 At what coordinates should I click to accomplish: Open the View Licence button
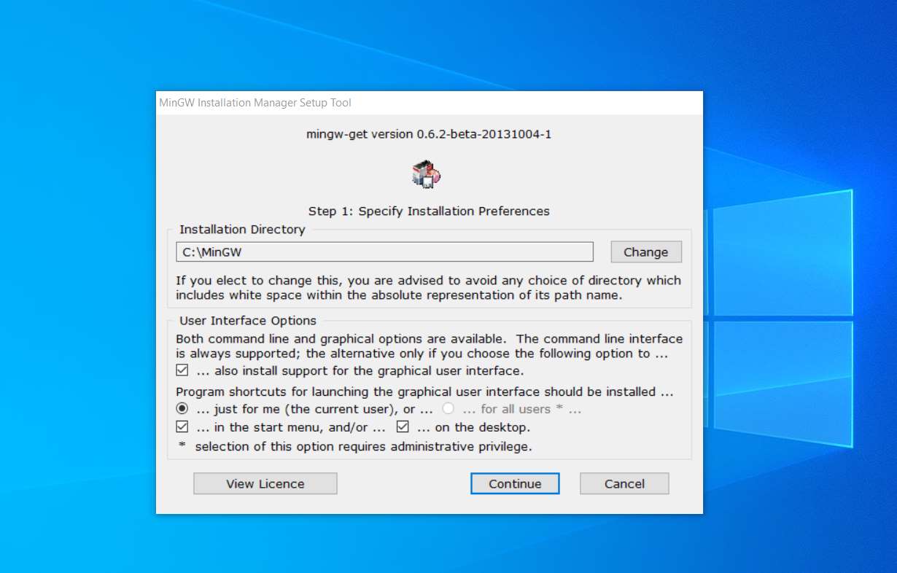click(x=265, y=483)
